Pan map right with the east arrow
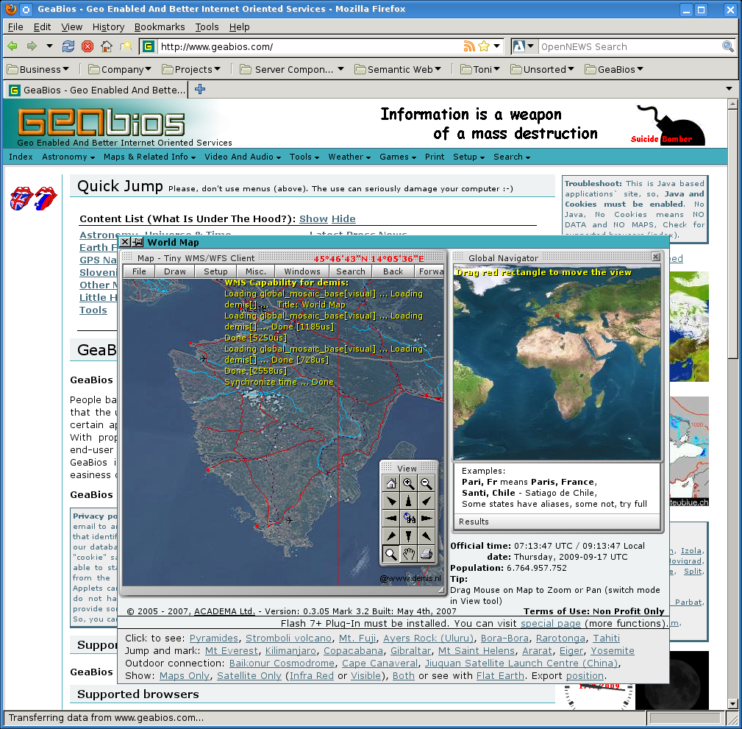Image resolution: width=742 pixels, height=729 pixels. (x=426, y=519)
